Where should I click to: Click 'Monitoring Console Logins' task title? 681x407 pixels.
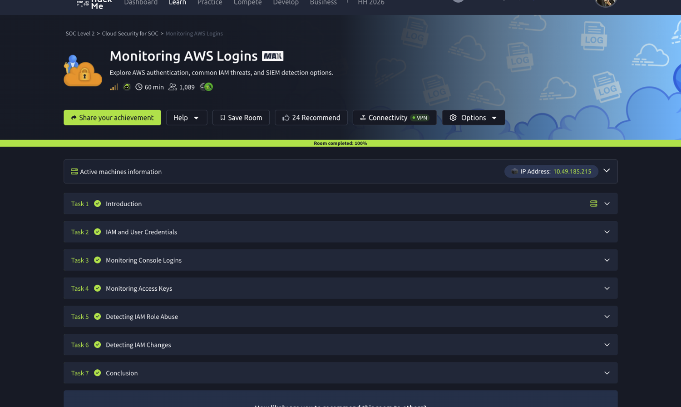pyautogui.click(x=143, y=260)
